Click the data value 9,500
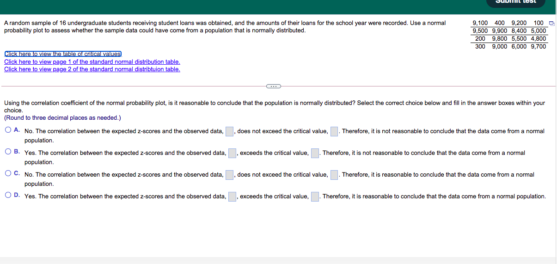Image resolution: width=557 pixels, height=264 pixels. click(480, 31)
